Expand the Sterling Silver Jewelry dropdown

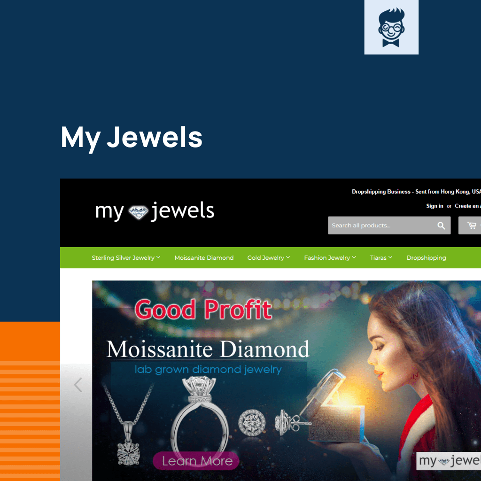(126, 258)
